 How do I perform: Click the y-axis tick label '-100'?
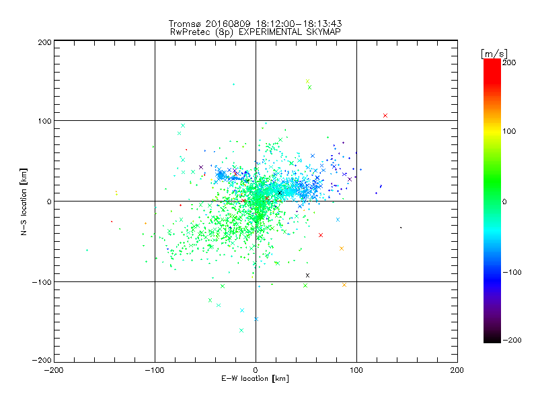point(42,282)
